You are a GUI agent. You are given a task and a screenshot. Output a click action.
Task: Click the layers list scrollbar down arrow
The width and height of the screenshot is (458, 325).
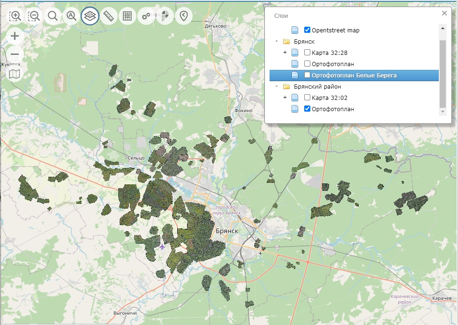[442, 112]
